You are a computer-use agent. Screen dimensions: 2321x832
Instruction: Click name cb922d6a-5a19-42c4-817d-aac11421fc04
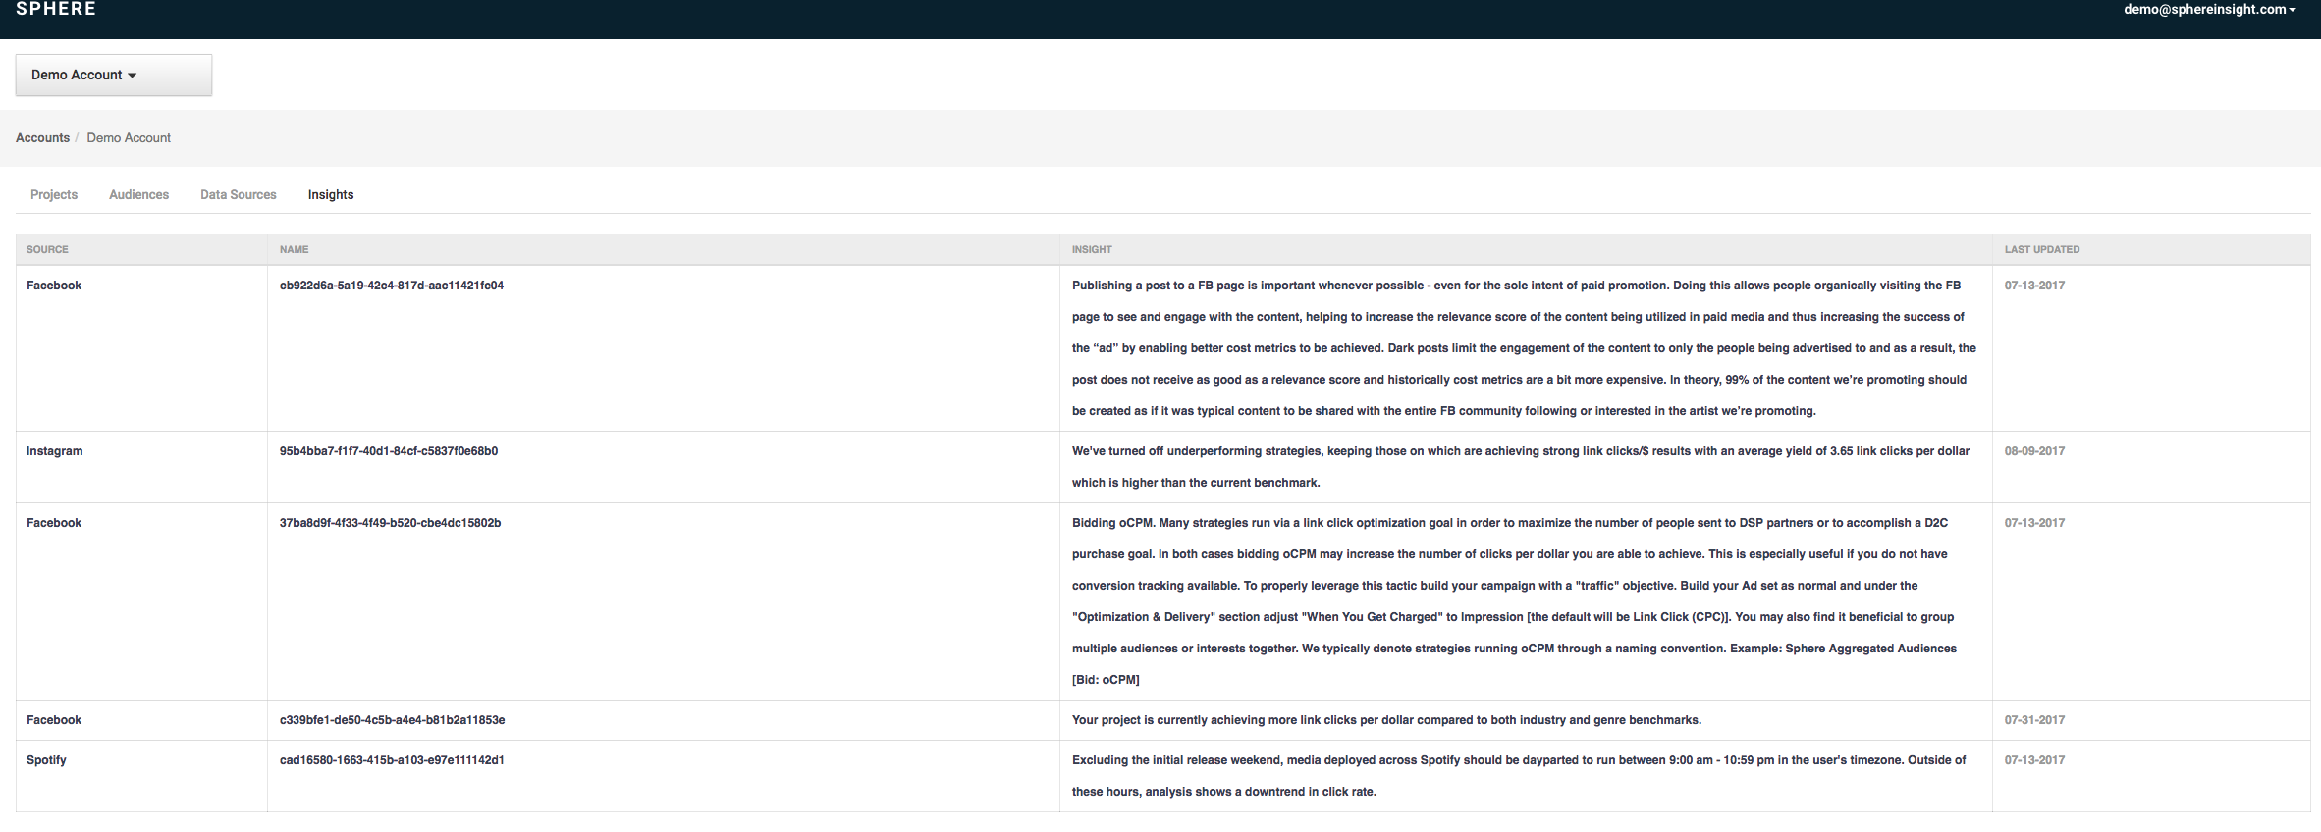(392, 286)
